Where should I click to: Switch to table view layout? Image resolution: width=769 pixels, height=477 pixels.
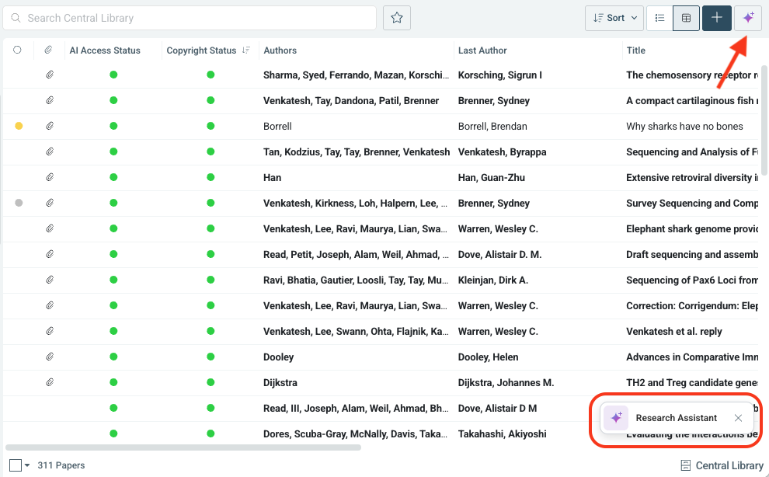coord(686,18)
